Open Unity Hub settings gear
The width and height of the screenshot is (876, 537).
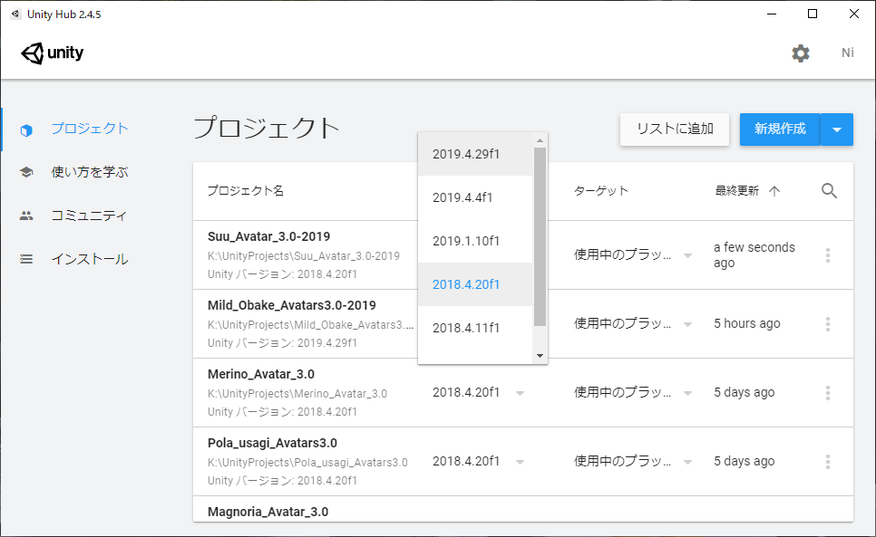[801, 53]
